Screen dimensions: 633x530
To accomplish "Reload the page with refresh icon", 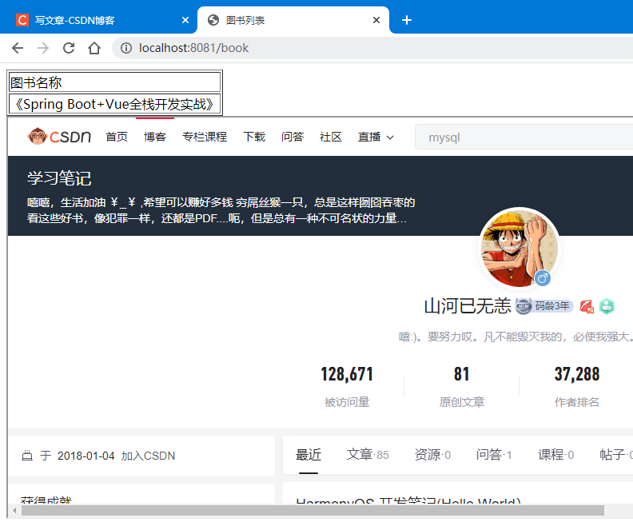I will pyautogui.click(x=69, y=48).
